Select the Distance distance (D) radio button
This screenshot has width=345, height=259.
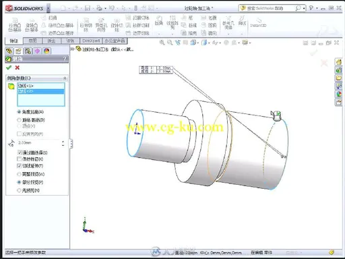pos(19,120)
